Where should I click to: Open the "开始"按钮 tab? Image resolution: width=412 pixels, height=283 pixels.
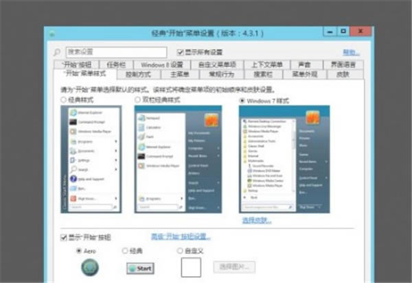pyautogui.click(x=76, y=64)
